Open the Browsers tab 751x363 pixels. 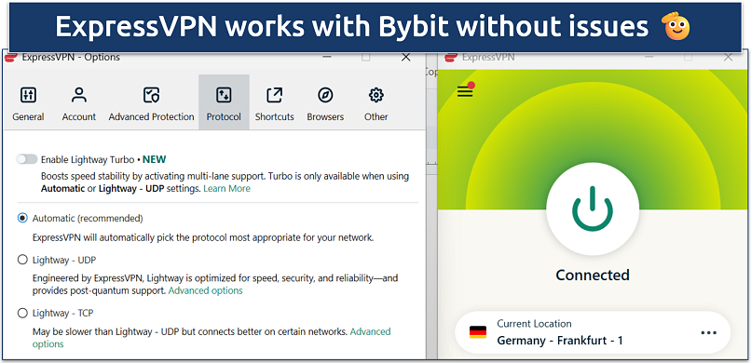pos(325,102)
